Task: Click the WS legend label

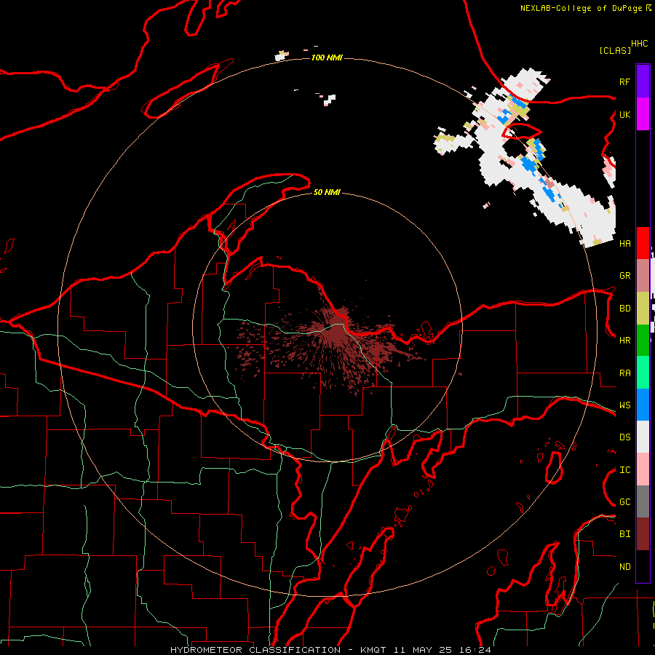Action: tap(624, 405)
